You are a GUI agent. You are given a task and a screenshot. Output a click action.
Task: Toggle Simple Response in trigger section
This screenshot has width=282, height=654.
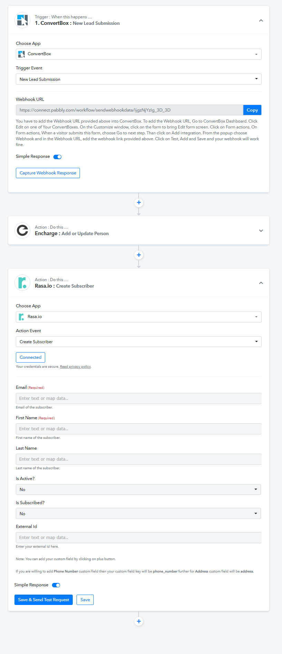(58, 157)
